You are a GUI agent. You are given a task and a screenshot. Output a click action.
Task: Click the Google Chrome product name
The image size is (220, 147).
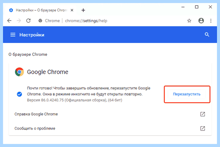click(x=48, y=72)
